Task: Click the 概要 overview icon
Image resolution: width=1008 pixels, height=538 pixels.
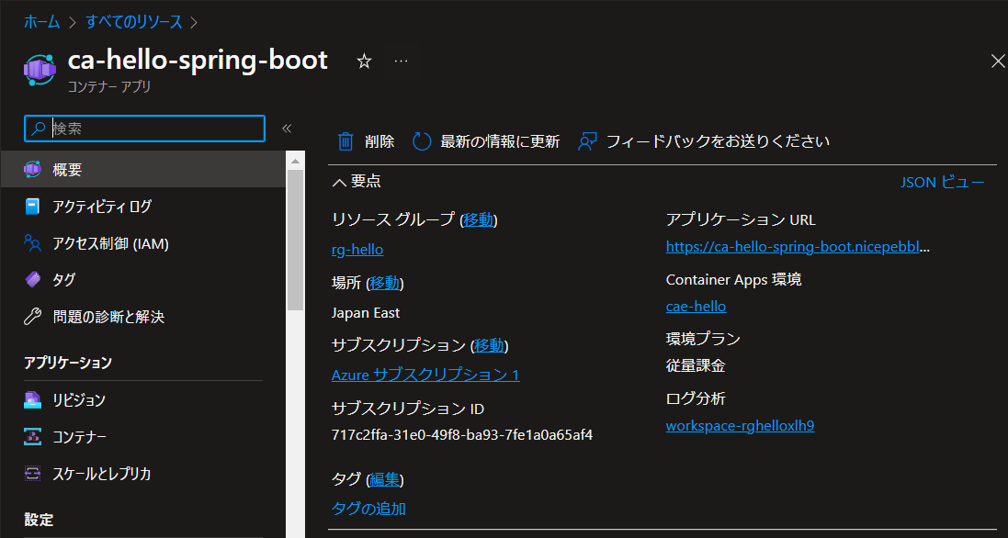Action: point(33,170)
